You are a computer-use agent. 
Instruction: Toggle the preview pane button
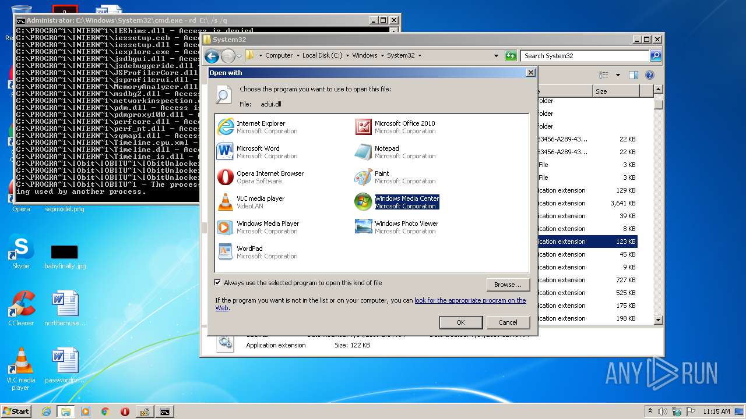click(634, 75)
